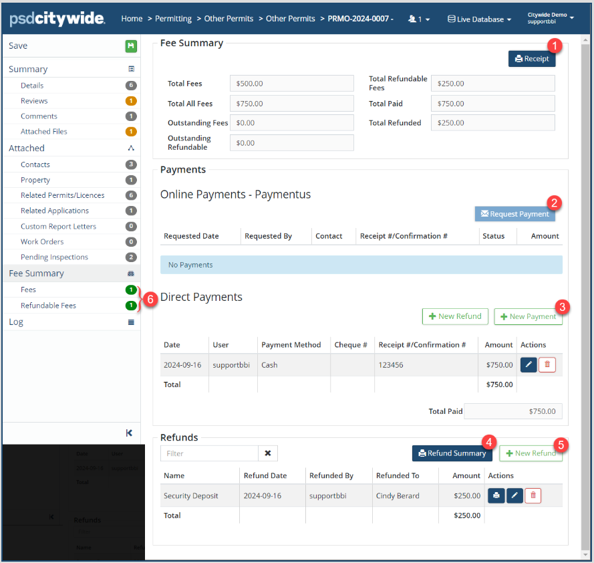Click the Refund Summary button
This screenshot has width=594, height=563.
(452, 453)
